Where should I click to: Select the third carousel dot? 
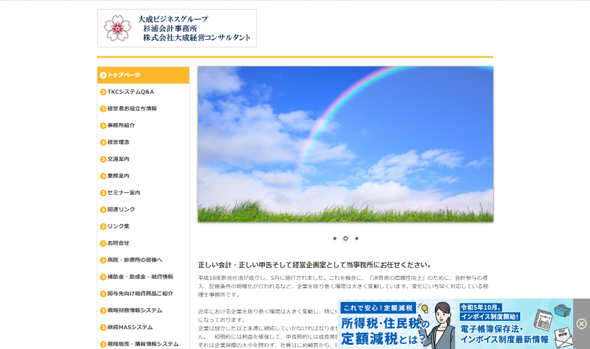coord(356,238)
